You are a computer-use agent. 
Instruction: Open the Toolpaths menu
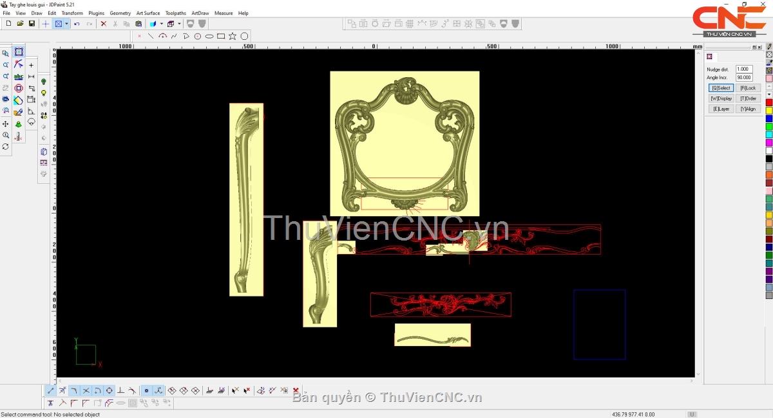[175, 13]
